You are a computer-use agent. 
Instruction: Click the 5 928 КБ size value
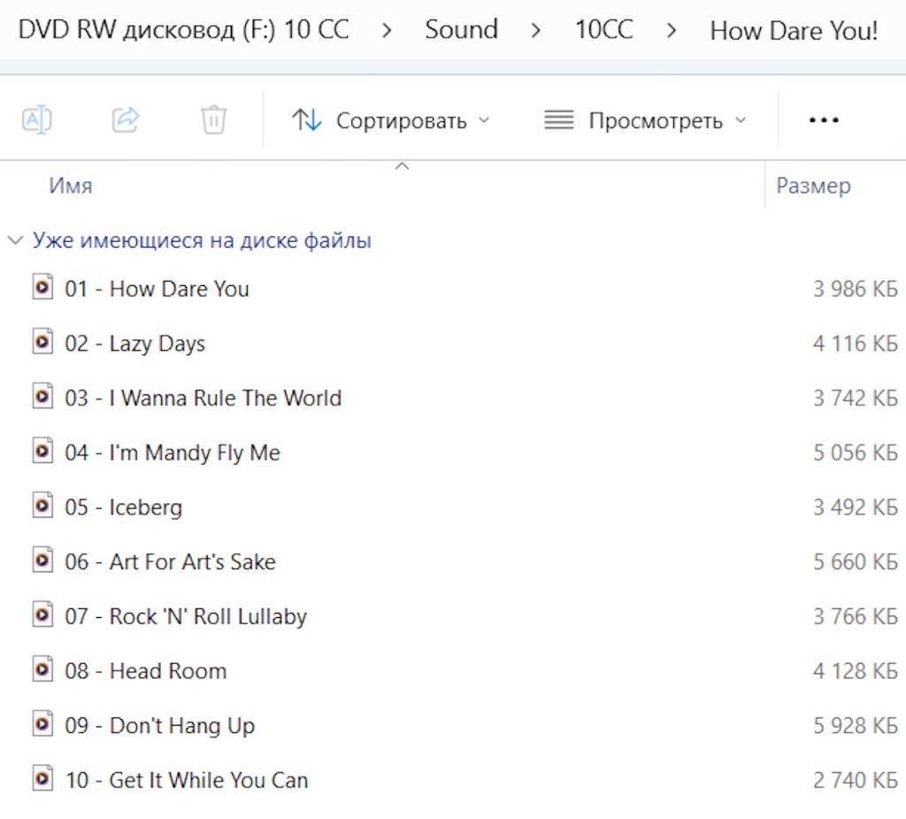[856, 725]
